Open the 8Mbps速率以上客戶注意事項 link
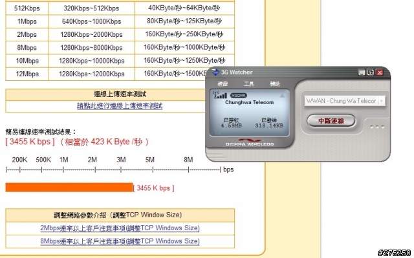 (120, 241)
